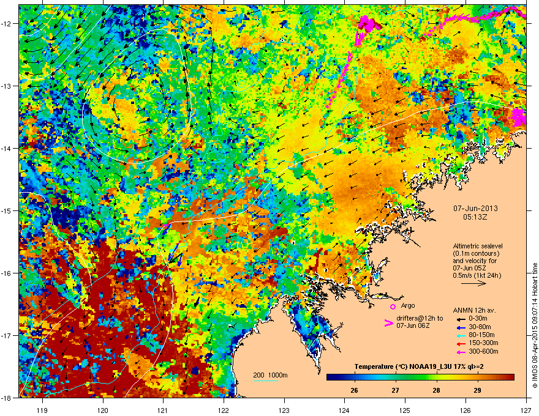This screenshot has height=416, width=539.
Task: Click latitude axis label -17
Action: (7, 336)
